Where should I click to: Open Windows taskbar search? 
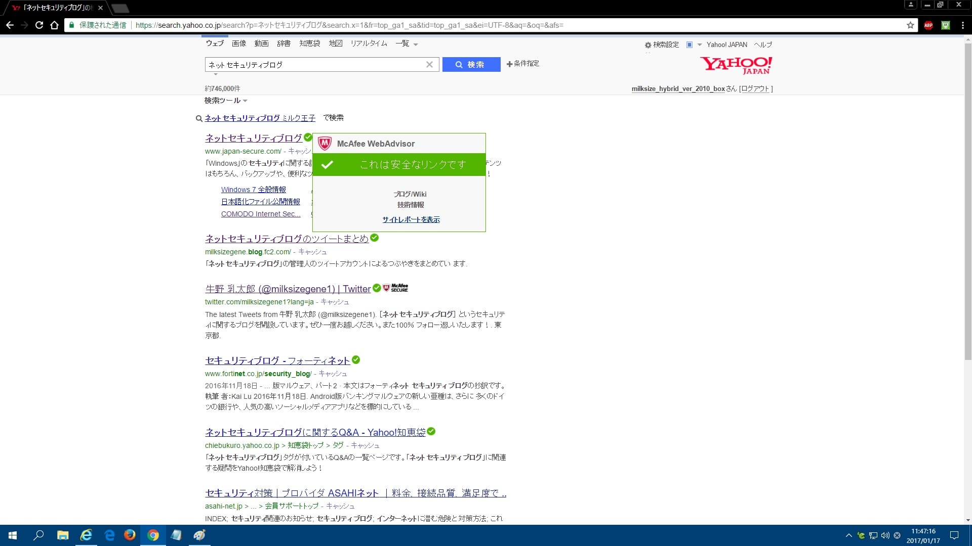(x=38, y=535)
